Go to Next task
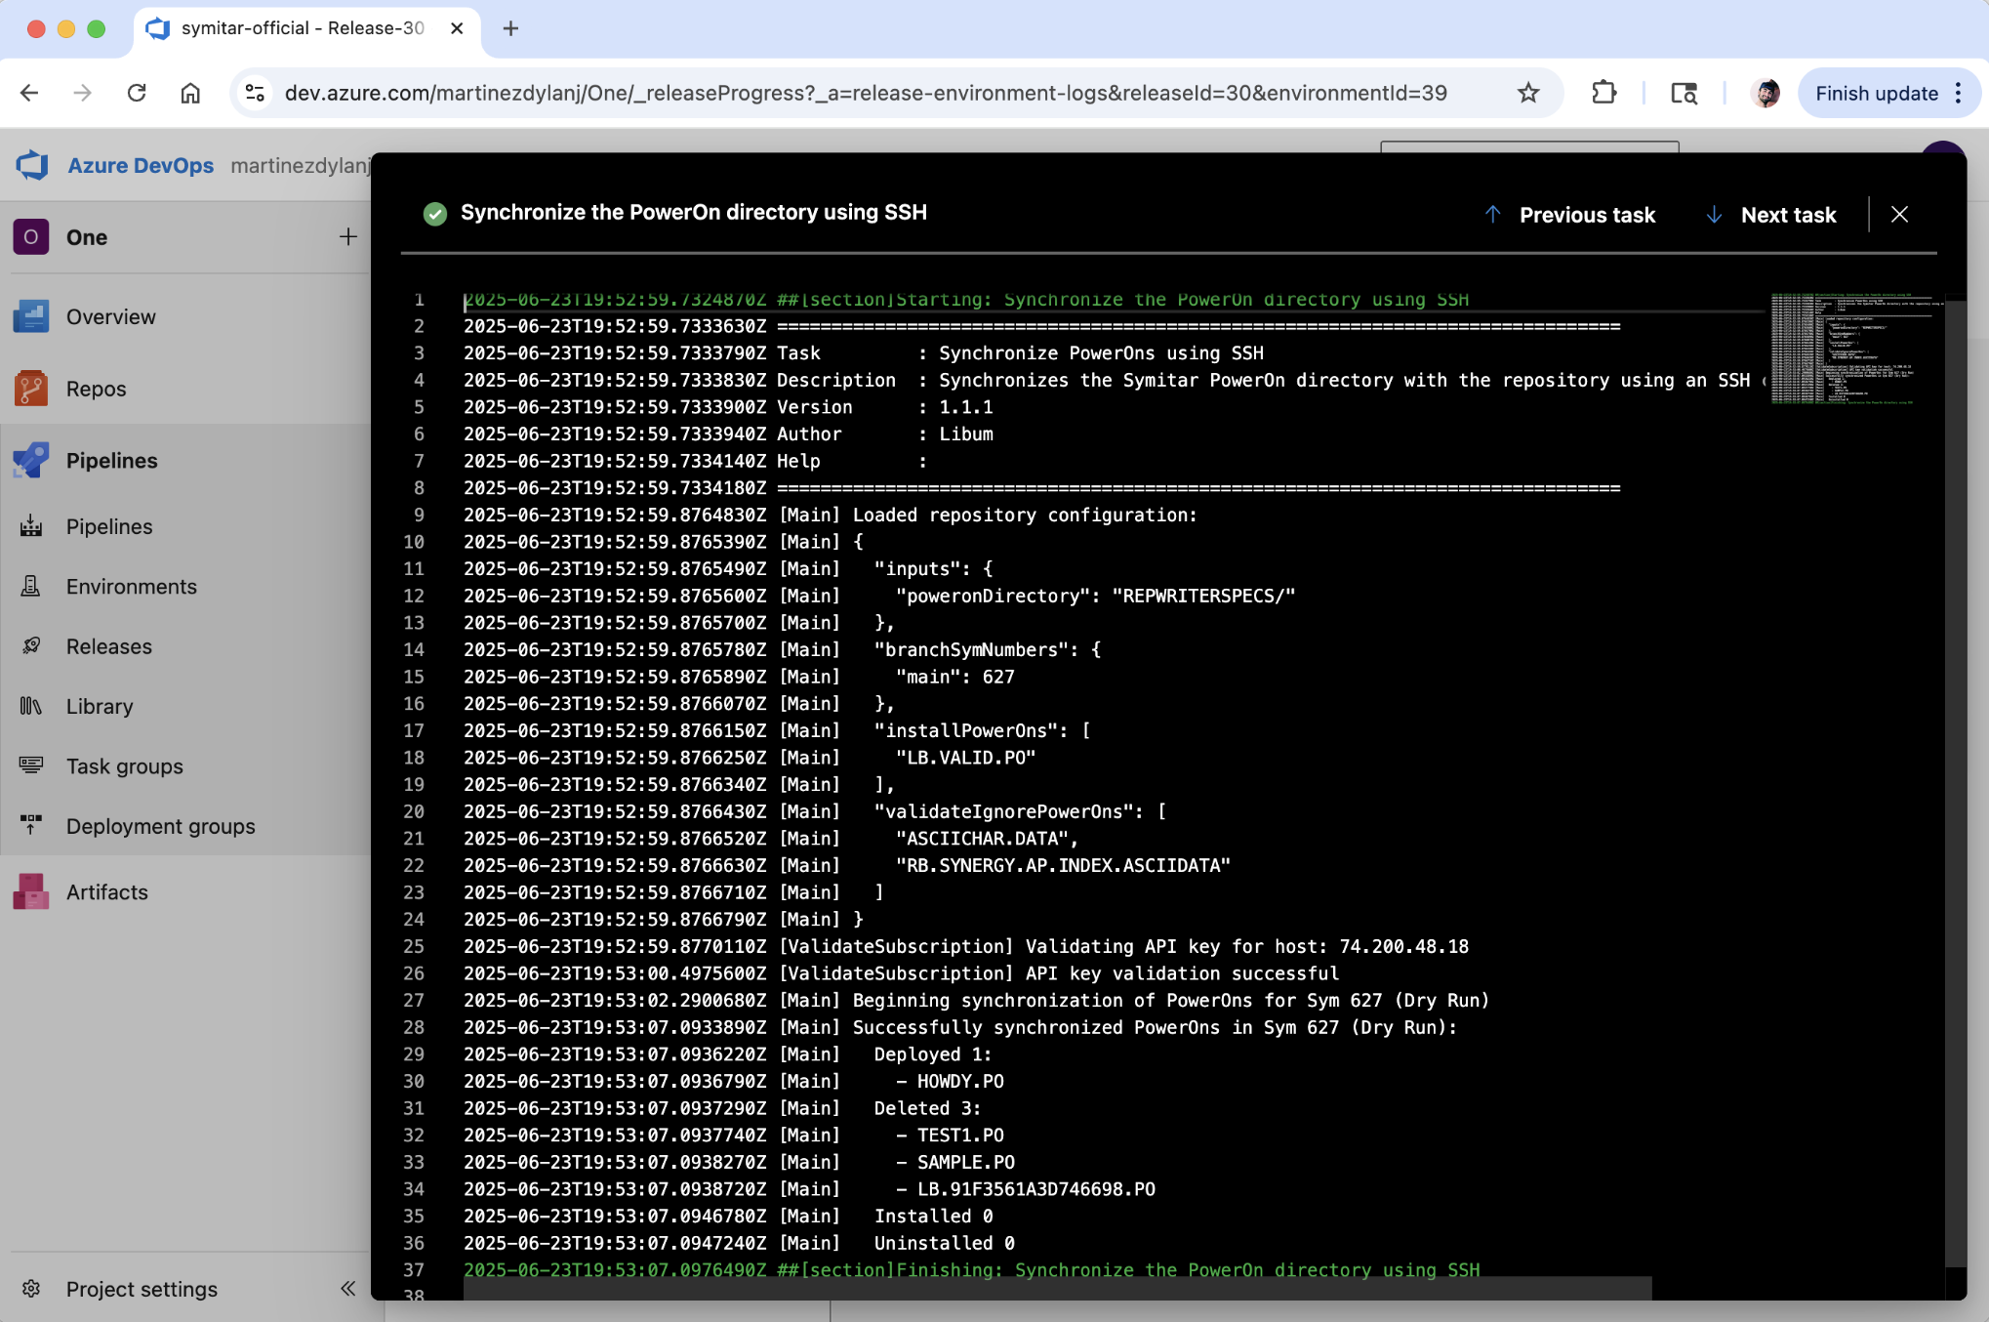1989x1322 pixels. coord(1770,215)
